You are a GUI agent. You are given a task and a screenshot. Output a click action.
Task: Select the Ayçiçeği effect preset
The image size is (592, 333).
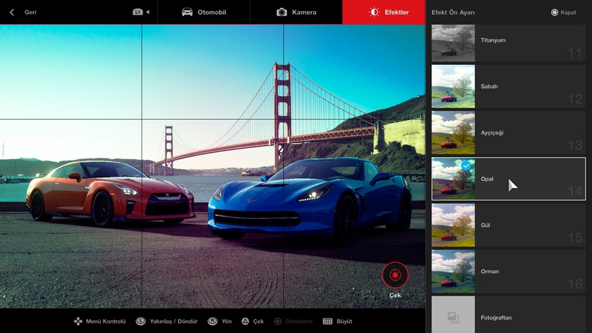point(507,133)
